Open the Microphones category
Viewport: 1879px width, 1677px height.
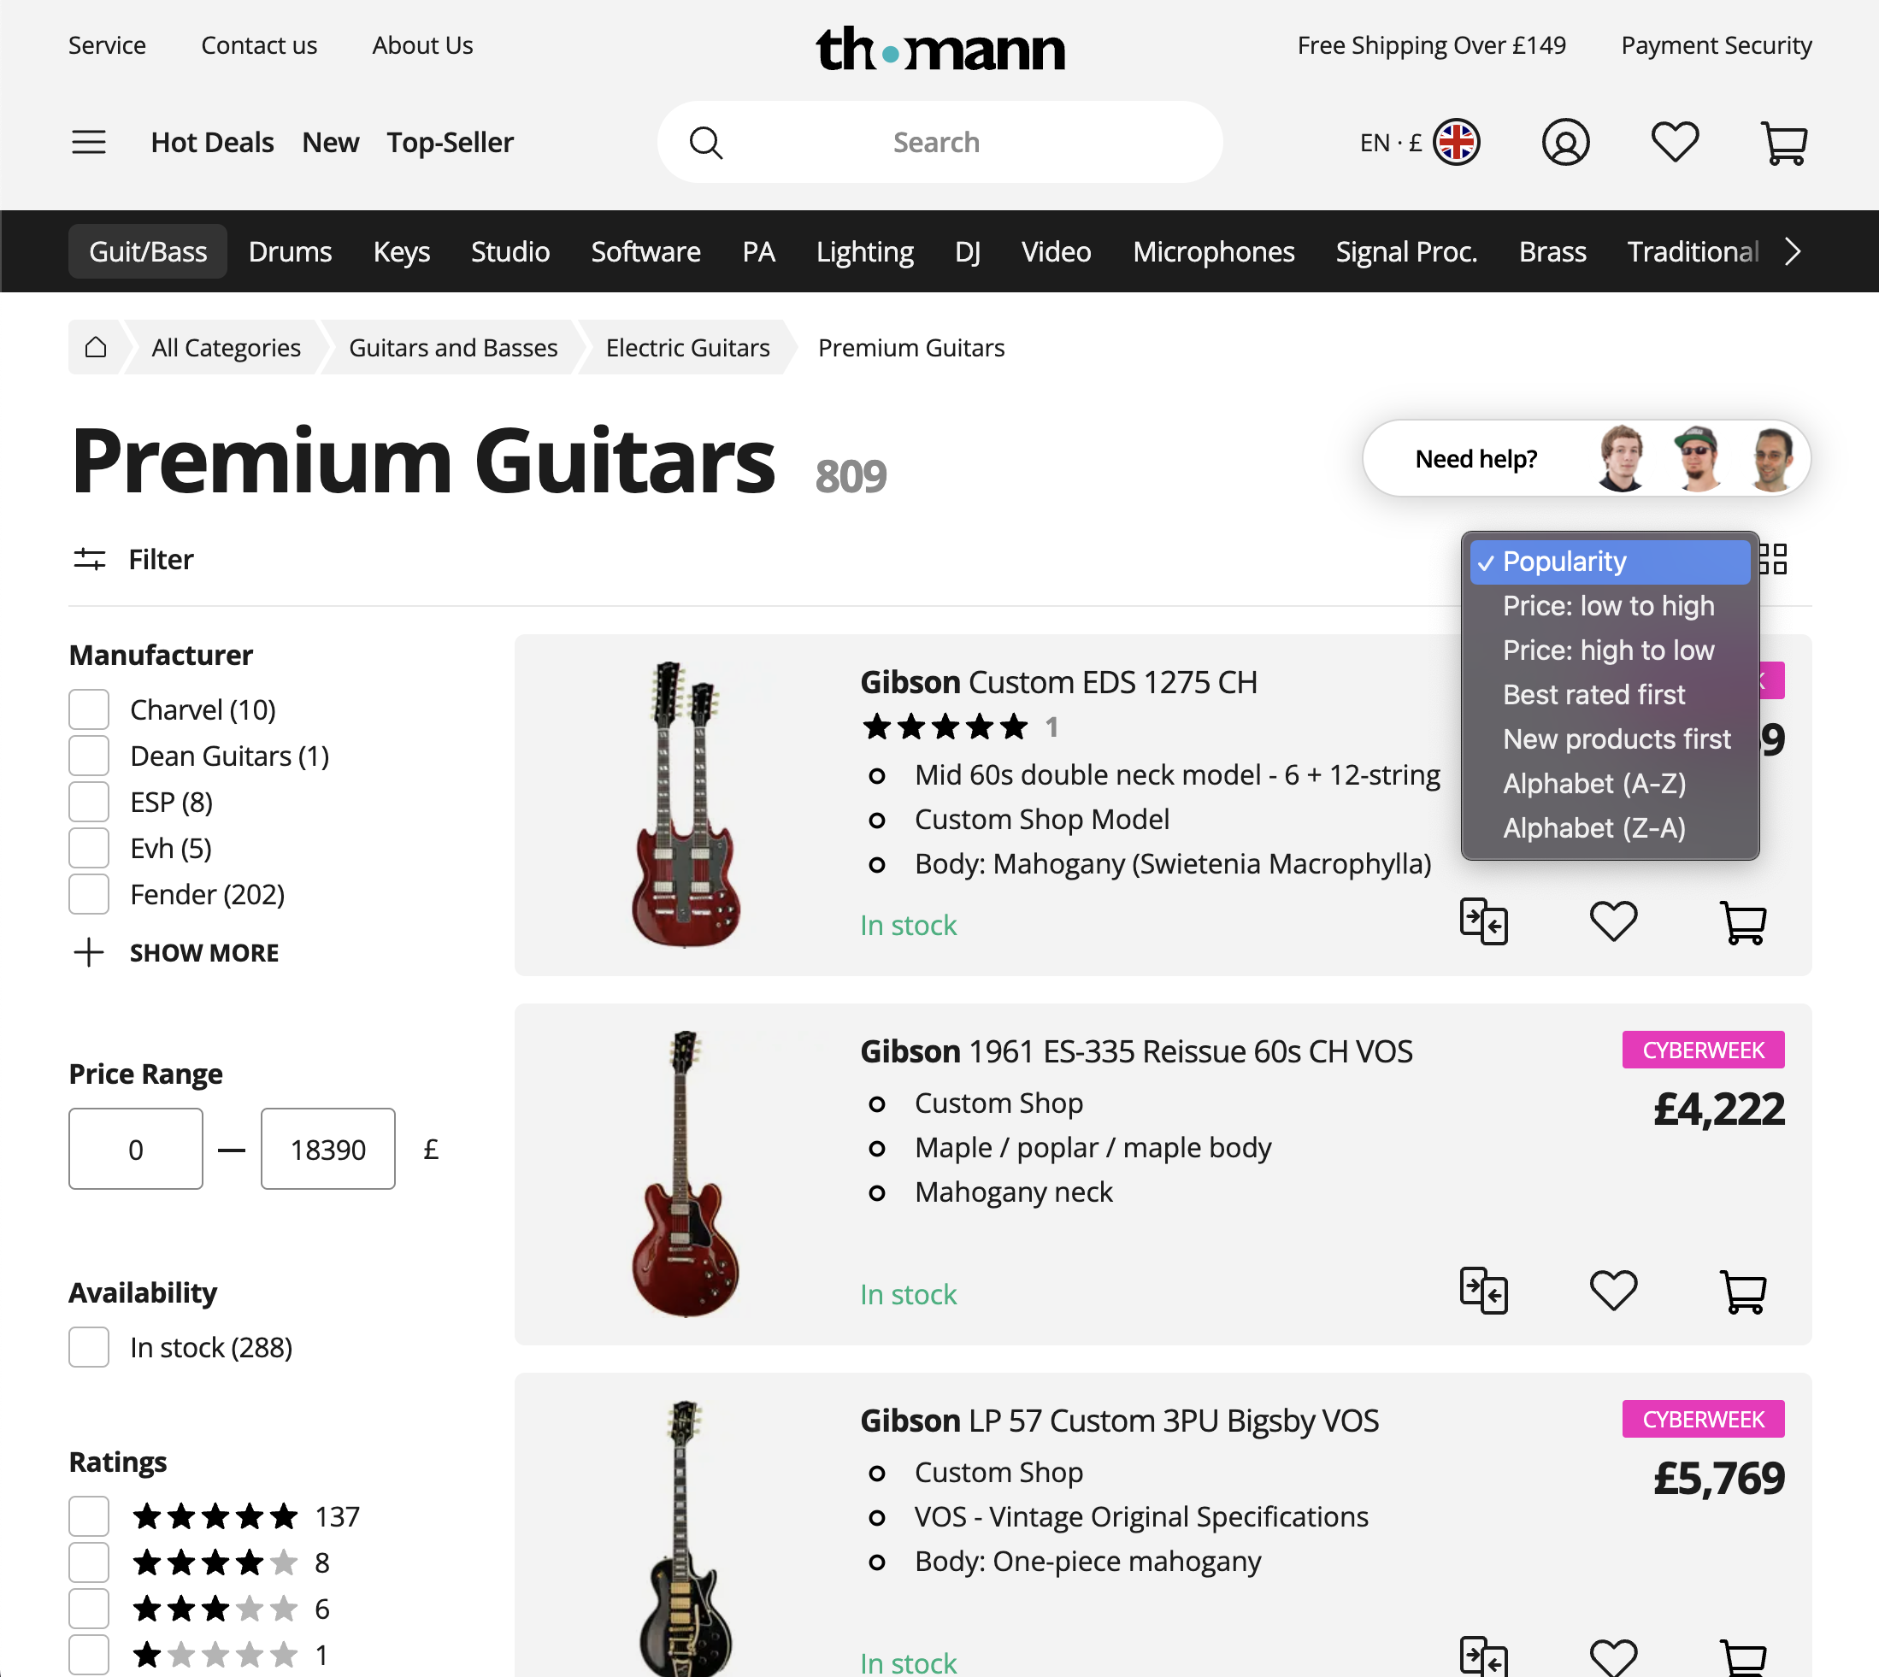(x=1213, y=250)
